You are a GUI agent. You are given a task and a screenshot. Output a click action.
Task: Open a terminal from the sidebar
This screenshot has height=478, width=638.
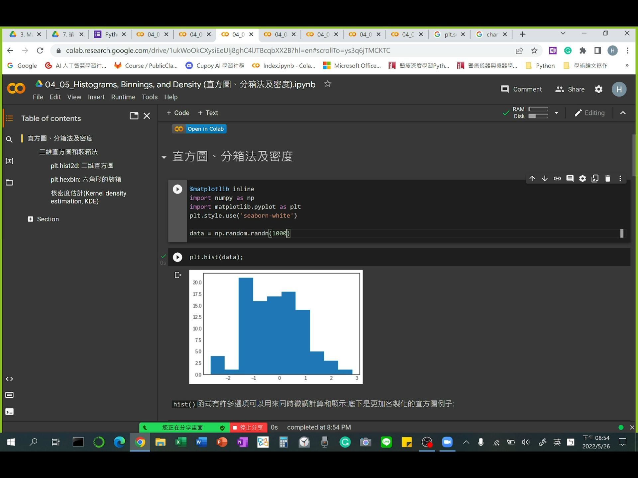[x=9, y=412]
